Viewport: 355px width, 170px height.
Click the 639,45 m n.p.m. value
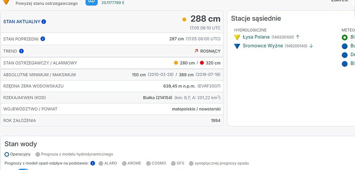[179, 86]
